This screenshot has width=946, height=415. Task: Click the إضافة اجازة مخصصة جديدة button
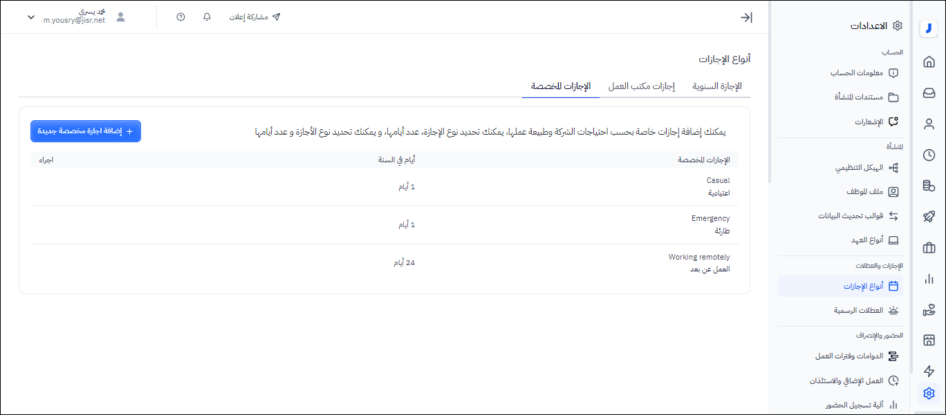pyautogui.click(x=86, y=131)
